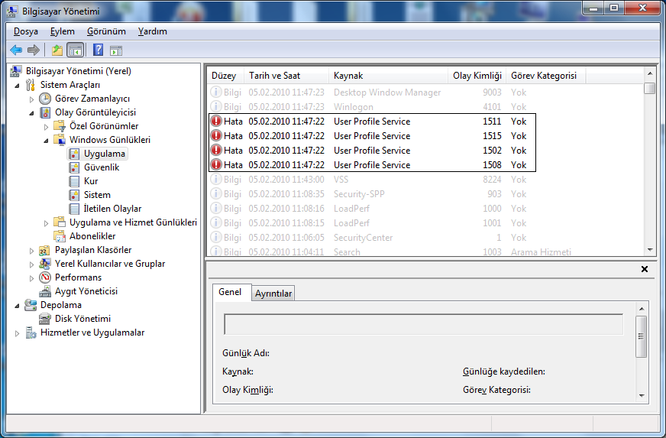Close the event details preview pane
666x438 pixels.
[x=645, y=269]
